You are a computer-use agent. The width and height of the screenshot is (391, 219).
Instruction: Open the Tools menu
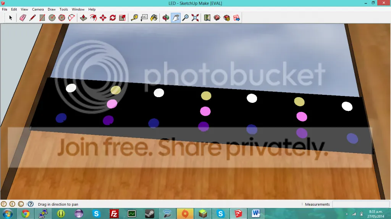pos(64,9)
